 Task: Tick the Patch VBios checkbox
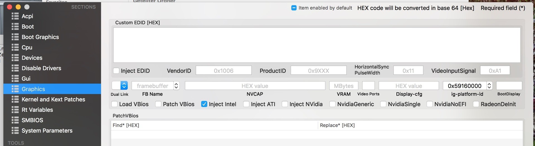158,104
